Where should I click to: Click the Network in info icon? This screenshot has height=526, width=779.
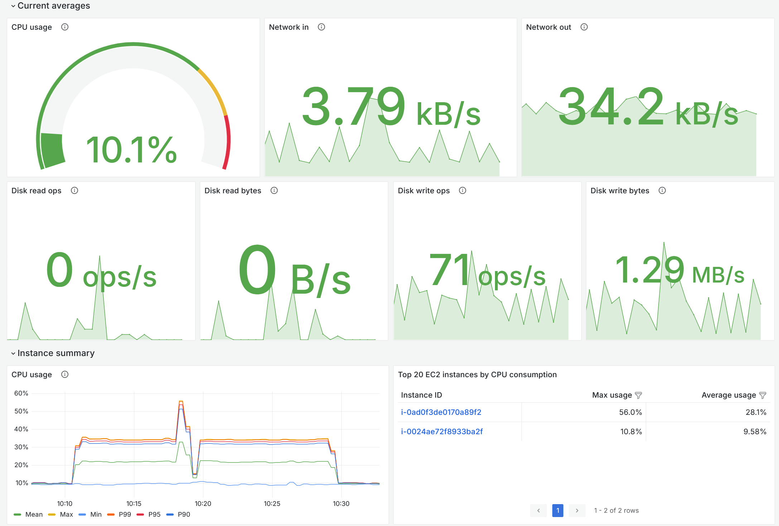321,27
